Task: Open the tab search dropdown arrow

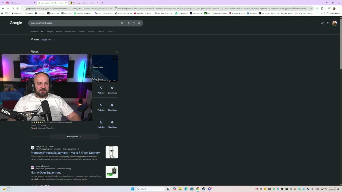Action: [x=3, y=3]
